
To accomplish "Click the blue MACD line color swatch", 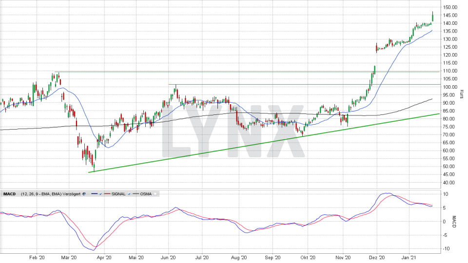I will [94, 194].
